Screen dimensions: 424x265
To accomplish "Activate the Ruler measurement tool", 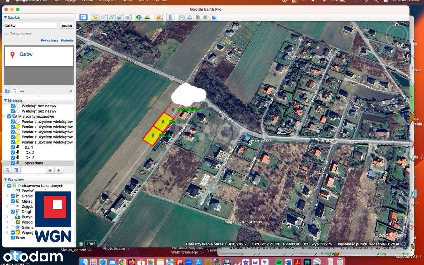I will tap(170, 17).
